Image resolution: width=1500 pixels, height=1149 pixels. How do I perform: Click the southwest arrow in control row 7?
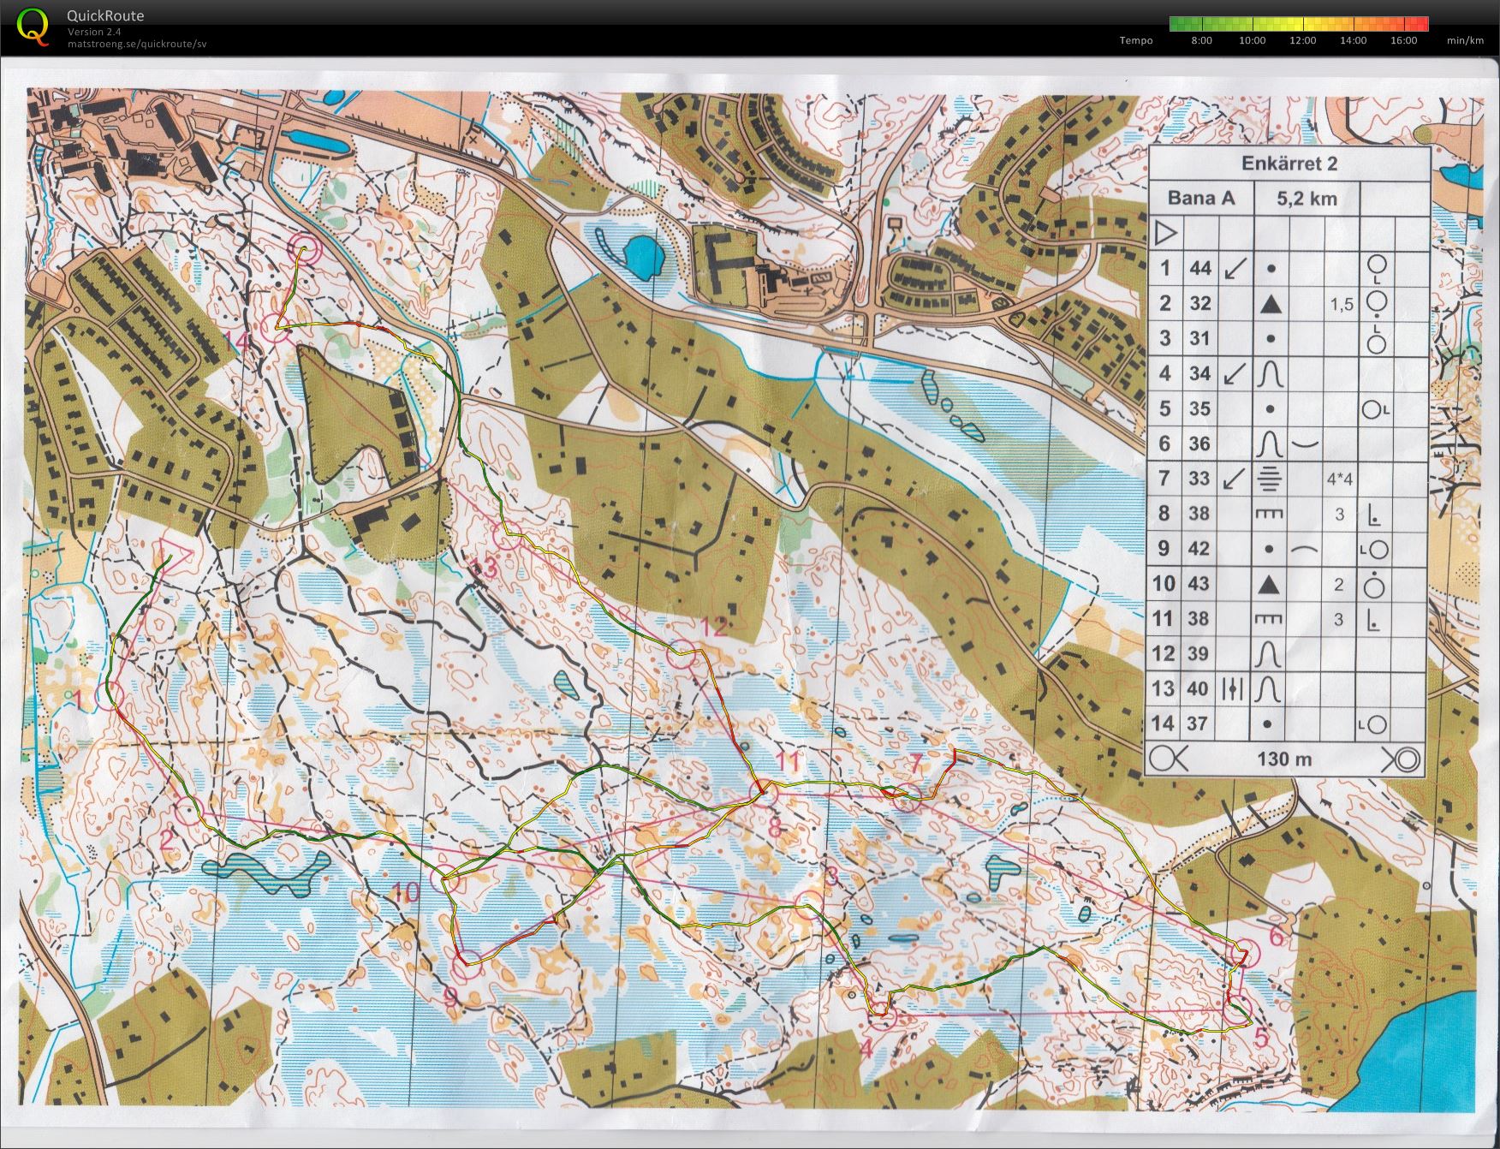1235,479
